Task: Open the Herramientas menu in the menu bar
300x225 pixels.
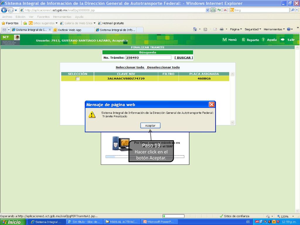Action: click(x=62, y=17)
